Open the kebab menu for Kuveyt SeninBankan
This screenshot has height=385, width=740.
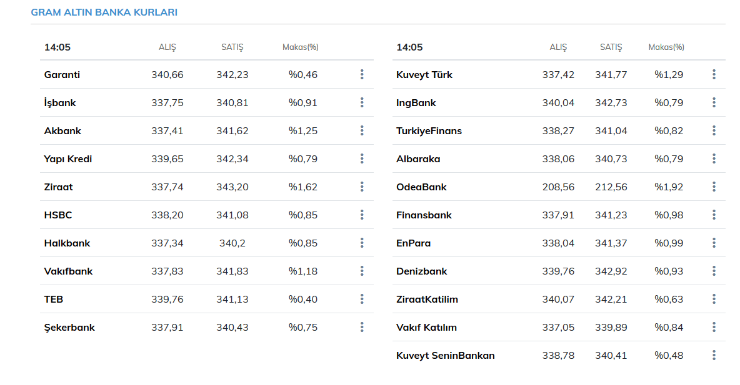(x=714, y=355)
